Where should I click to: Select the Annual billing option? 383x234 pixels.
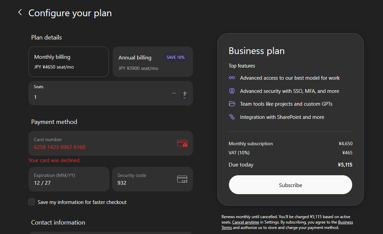[152, 62]
